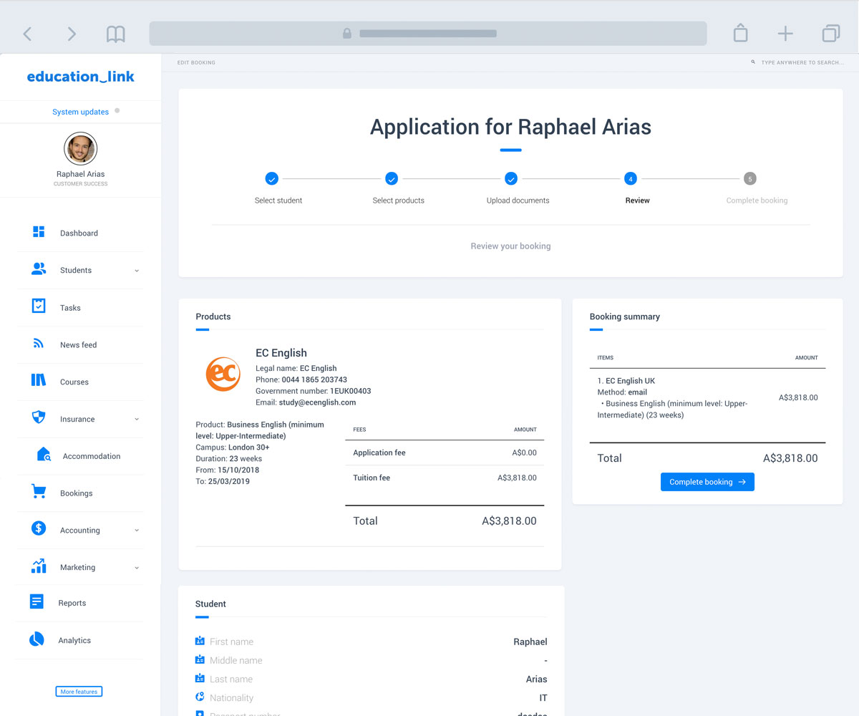The image size is (859, 716).
Task: Click the Review step 4 circle
Action: [630, 178]
